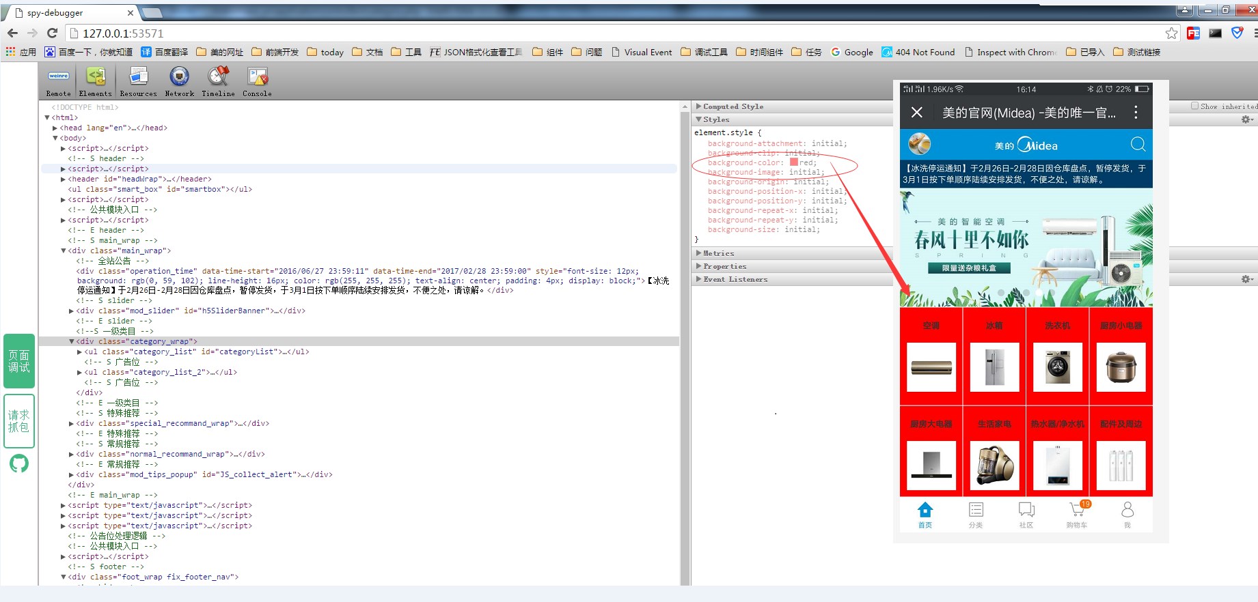This screenshot has width=1258, height=602.
Task: Reload the page with the refresh button
Action: coord(52,33)
